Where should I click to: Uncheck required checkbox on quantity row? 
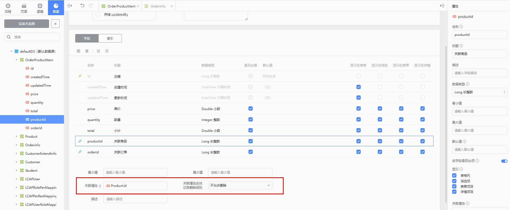click(251, 119)
